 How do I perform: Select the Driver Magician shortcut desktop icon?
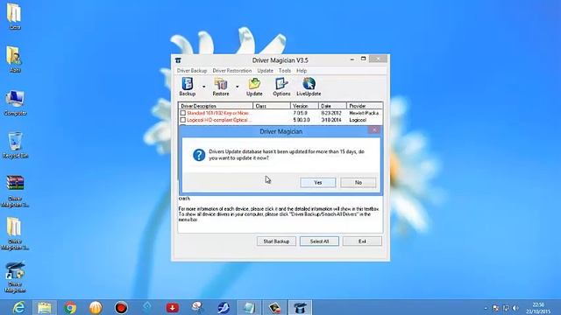(15, 277)
